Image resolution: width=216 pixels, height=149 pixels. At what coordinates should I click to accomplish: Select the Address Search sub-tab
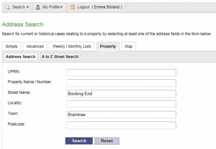click(x=21, y=57)
